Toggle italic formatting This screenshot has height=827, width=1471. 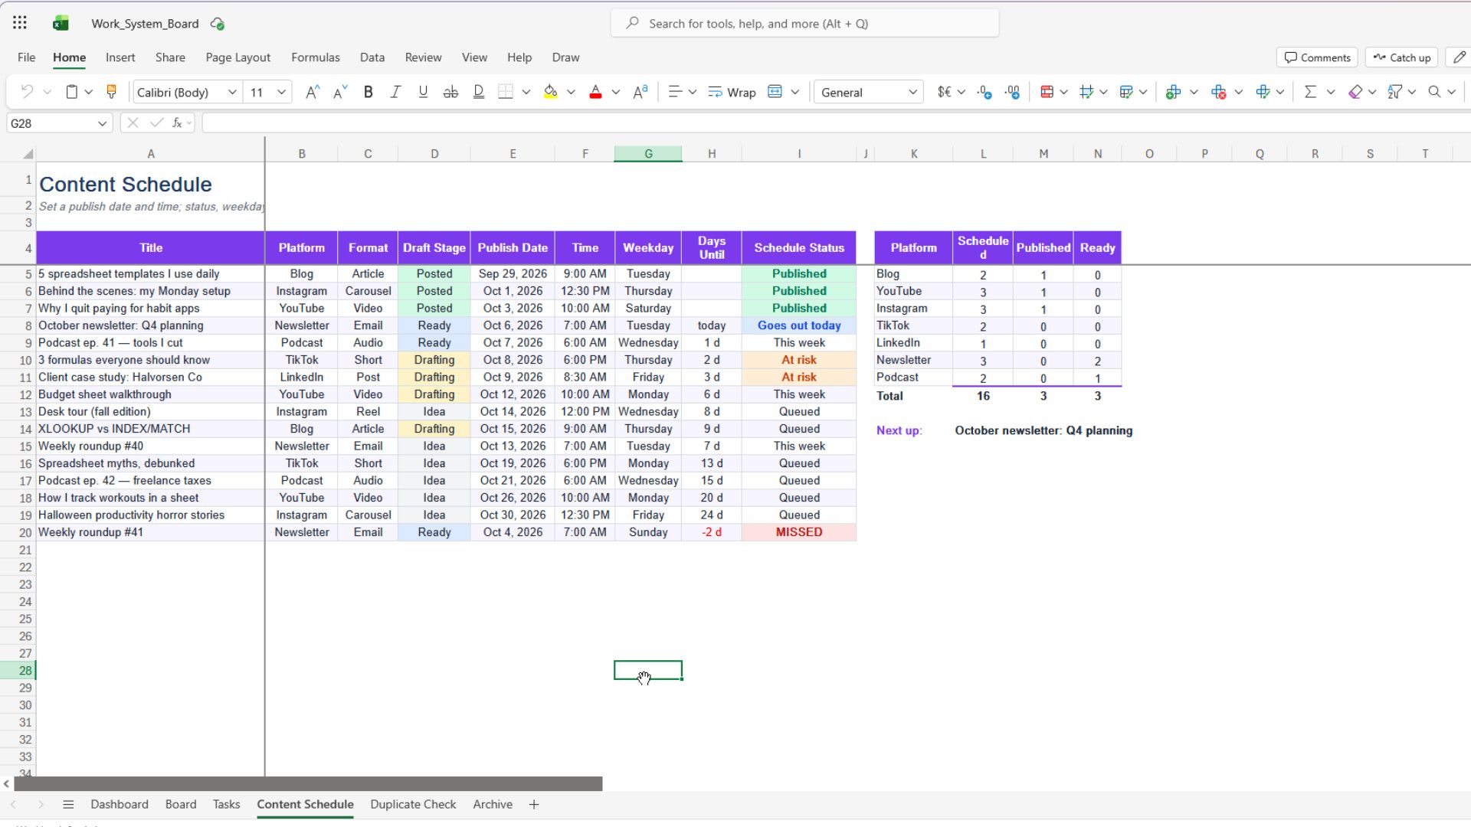click(x=395, y=92)
